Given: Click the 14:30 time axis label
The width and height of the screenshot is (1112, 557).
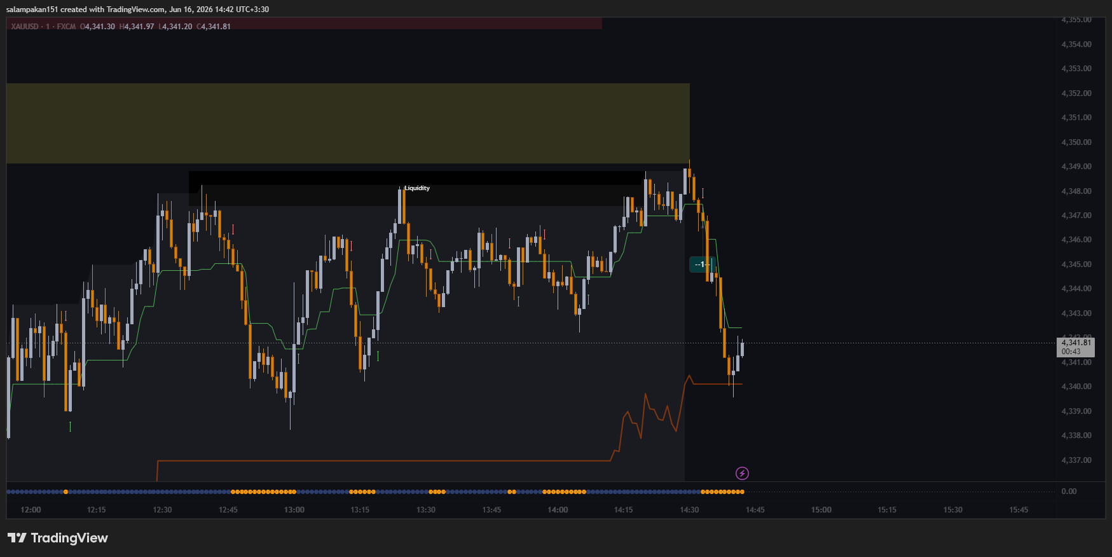Looking at the screenshot, I should tap(689, 510).
